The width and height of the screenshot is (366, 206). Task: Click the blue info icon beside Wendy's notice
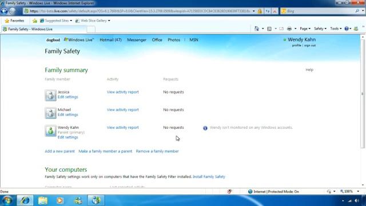[x=205, y=128]
